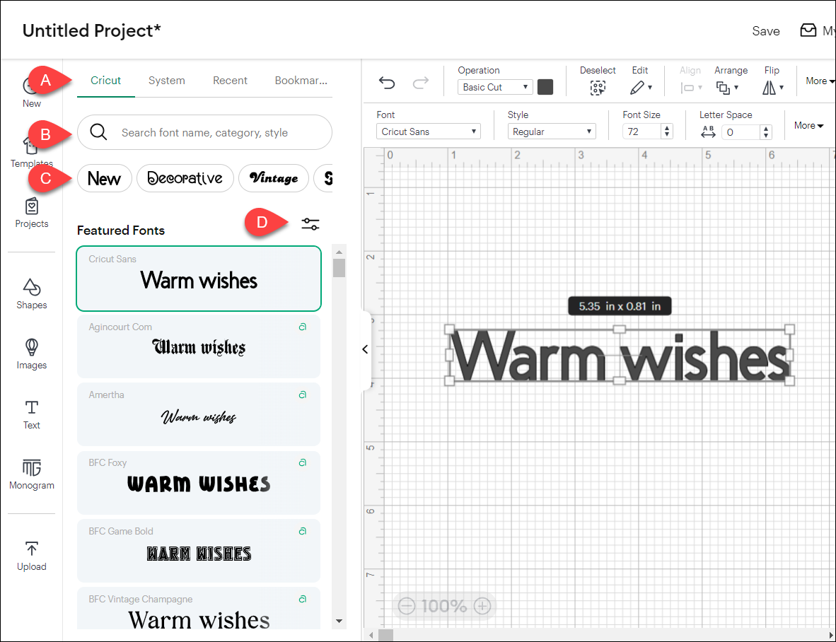Filter fonts with the Decorative pill

185,178
